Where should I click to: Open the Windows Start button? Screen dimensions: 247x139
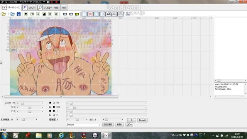click(5, 136)
